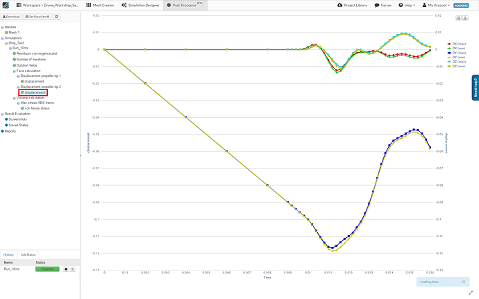Click the Get ParaView button
This screenshot has height=299, width=479.
[x=37, y=17]
